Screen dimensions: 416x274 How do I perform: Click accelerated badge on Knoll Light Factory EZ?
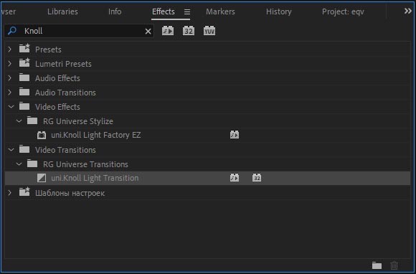coord(235,135)
